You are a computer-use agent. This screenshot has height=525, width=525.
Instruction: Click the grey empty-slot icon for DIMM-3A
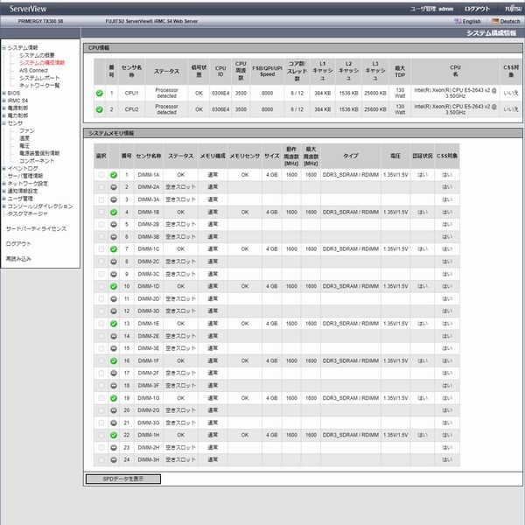click(114, 199)
